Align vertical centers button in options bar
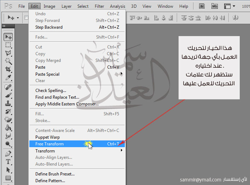The image size is (250, 185). click(x=139, y=18)
